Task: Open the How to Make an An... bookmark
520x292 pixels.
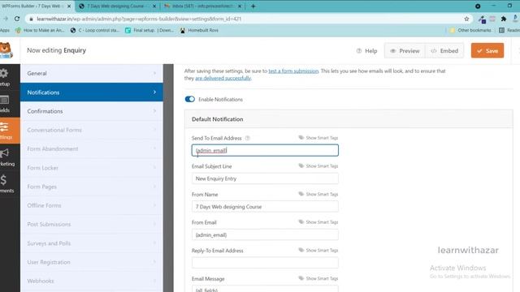Action: [x=40, y=30]
